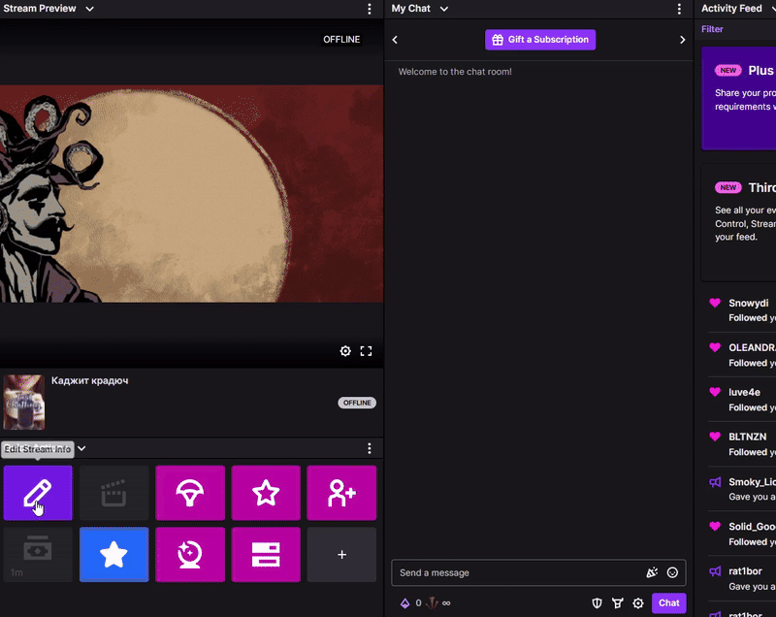
Task: Click the megaphone icon next to Smoky_Lic
Action: coord(715,482)
